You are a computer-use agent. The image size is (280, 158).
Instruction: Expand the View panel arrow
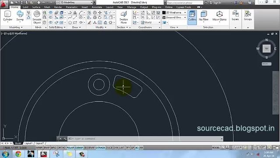click(177, 27)
